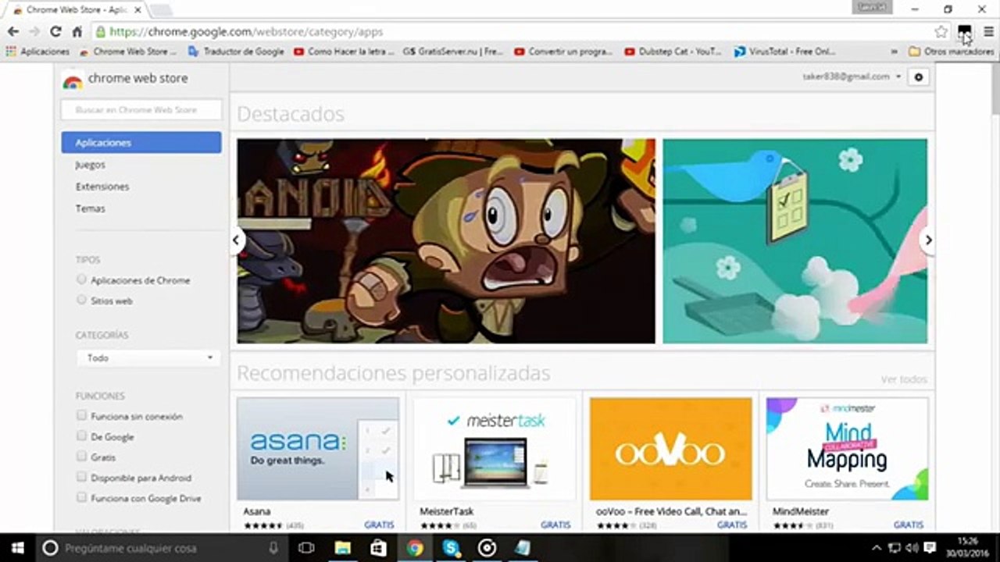Show the previous featured slide
The width and height of the screenshot is (1000, 562).
(236, 240)
